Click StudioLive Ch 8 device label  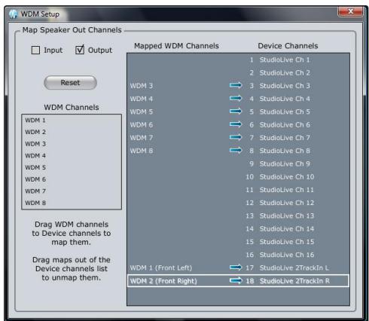[x=285, y=151]
